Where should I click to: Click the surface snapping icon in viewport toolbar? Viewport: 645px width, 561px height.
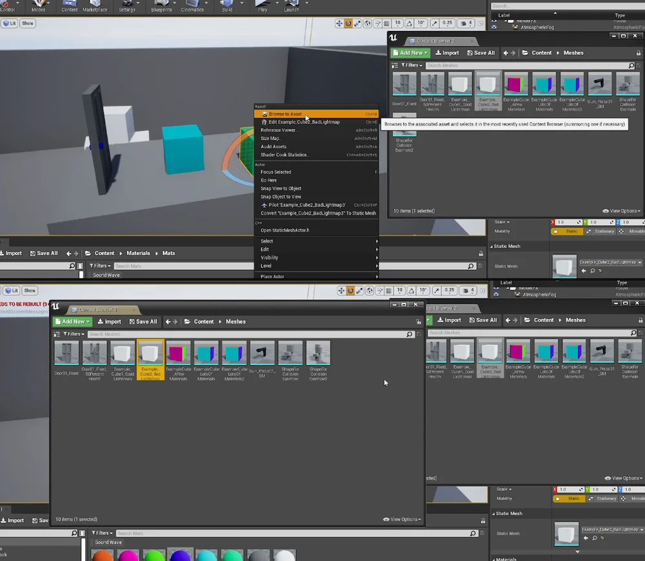tap(377, 23)
